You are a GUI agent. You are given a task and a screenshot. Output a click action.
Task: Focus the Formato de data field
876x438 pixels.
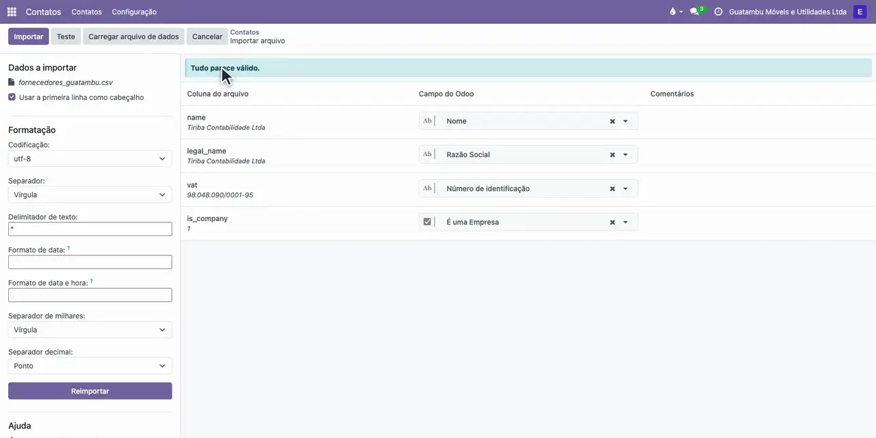point(90,262)
